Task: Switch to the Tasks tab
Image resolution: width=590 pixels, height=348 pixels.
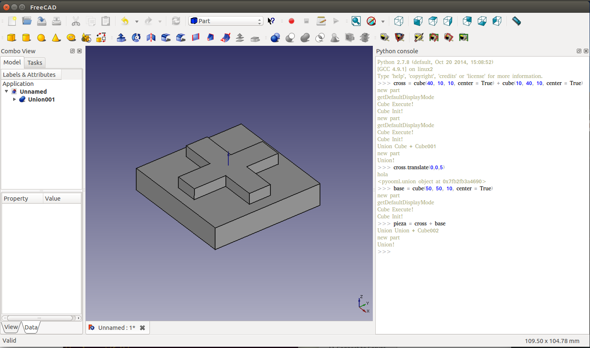Action: [35, 63]
